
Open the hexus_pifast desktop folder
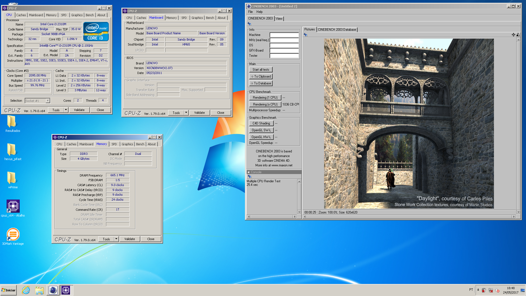[x=13, y=152]
